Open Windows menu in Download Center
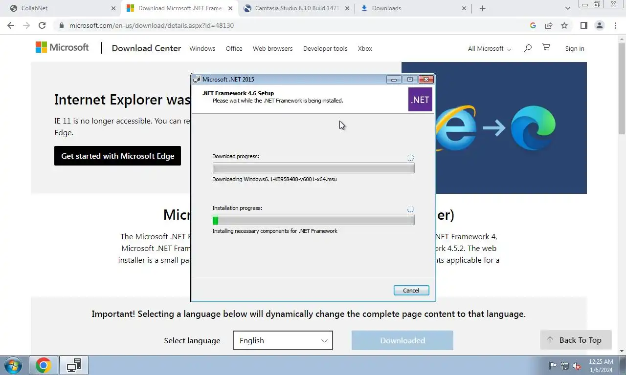This screenshot has width=626, height=375. point(202,48)
